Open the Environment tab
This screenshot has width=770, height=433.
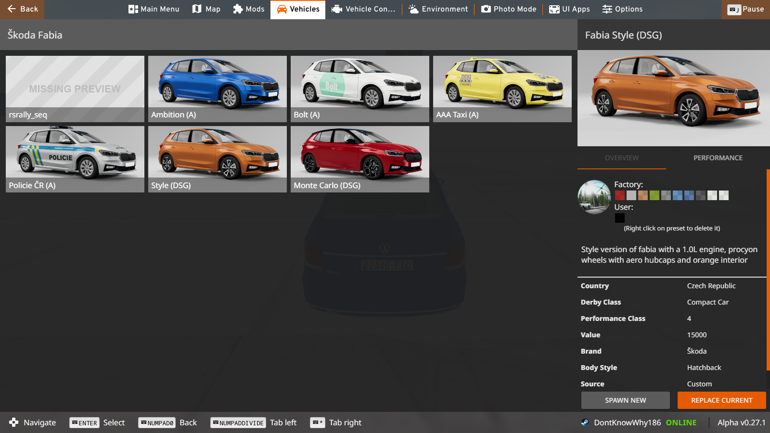(438, 9)
